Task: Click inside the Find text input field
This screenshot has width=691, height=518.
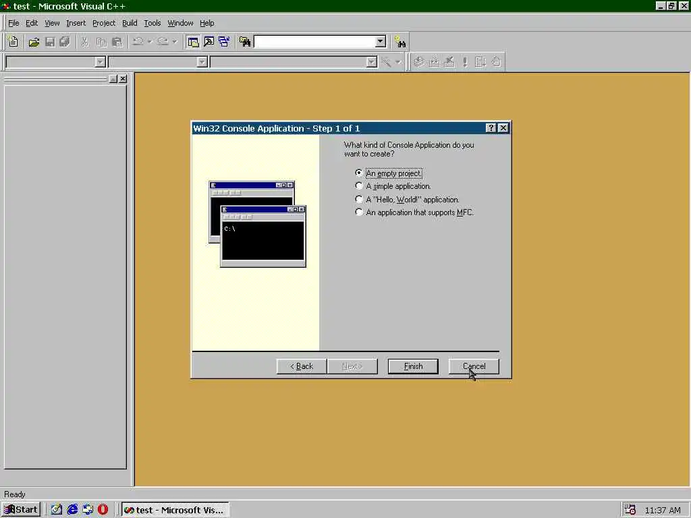Action: coord(314,42)
